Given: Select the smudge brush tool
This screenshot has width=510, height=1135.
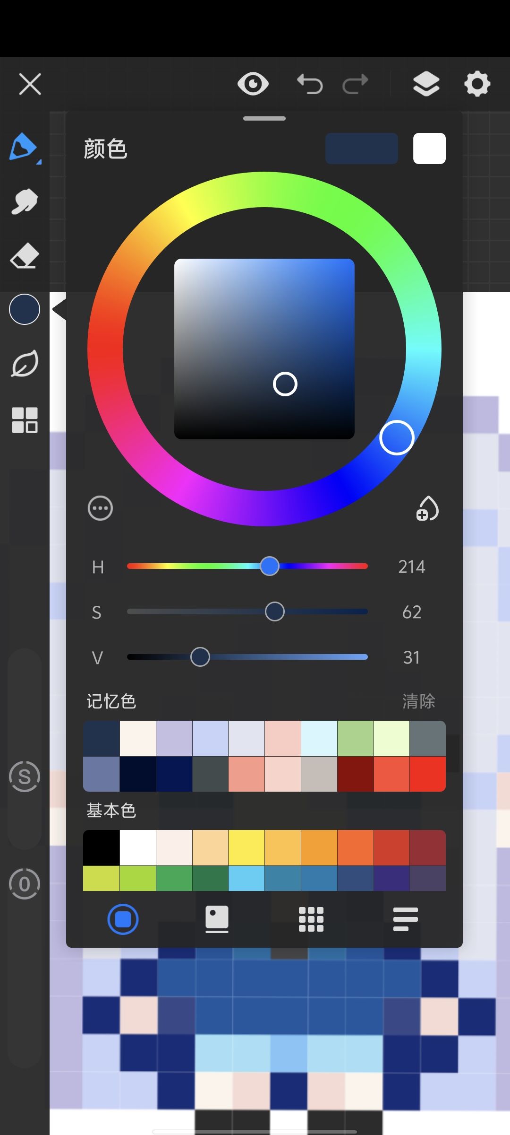Looking at the screenshot, I should coord(24,201).
